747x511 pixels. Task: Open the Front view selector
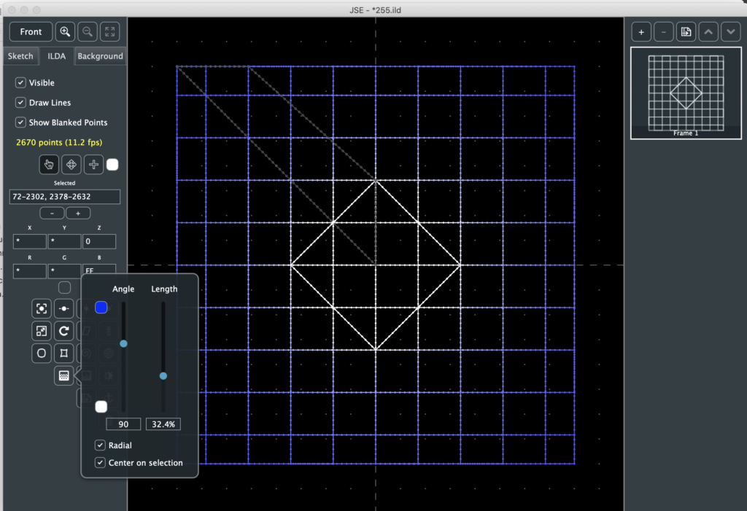31,32
